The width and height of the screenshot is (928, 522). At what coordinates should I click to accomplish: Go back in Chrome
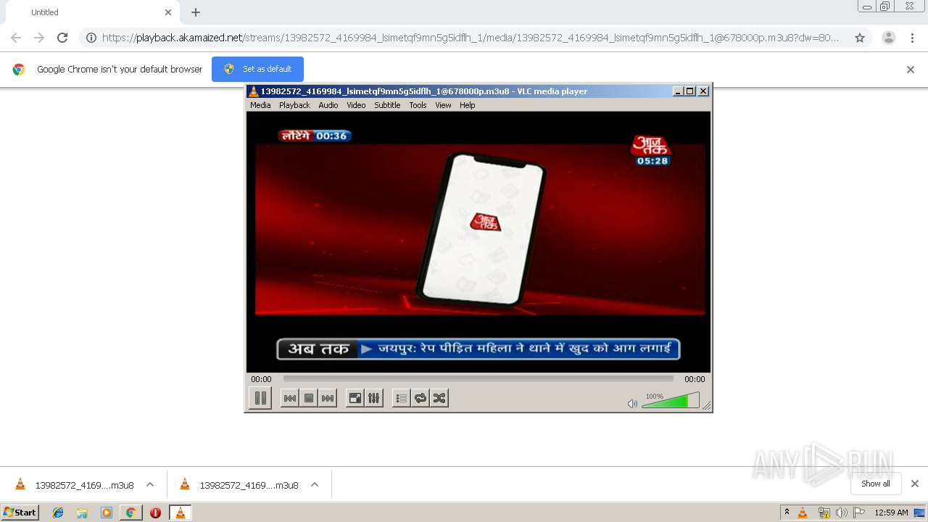pos(16,38)
